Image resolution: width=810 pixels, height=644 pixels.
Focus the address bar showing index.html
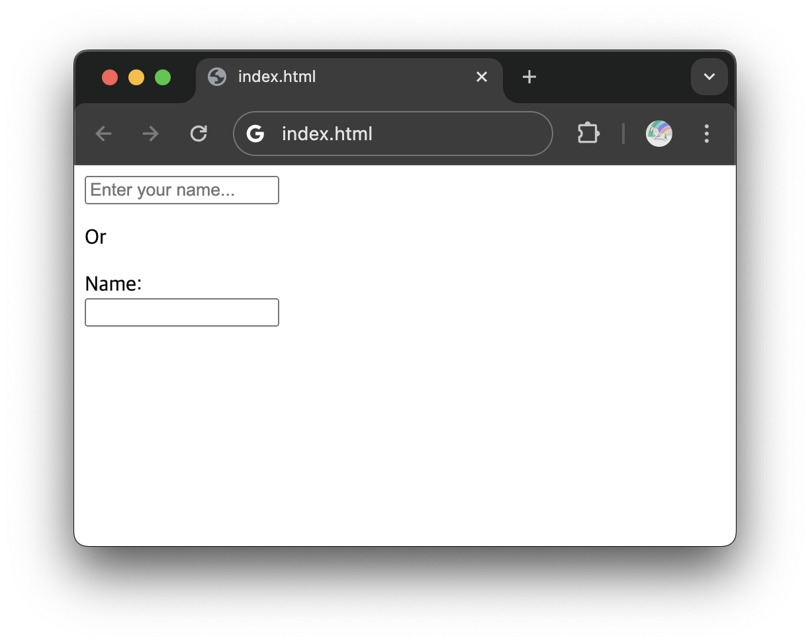coord(393,134)
